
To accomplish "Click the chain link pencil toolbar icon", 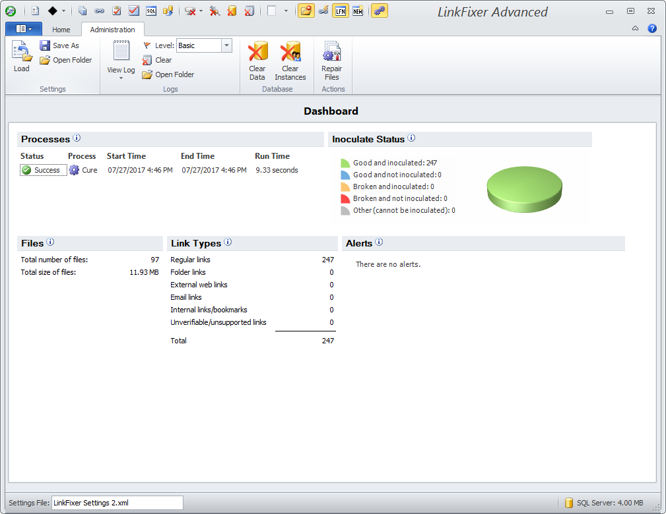I will pyautogui.click(x=323, y=11).
